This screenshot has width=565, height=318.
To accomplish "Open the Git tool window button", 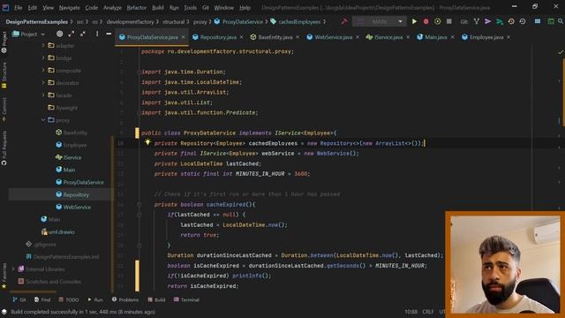I will [x=19, y=299].
